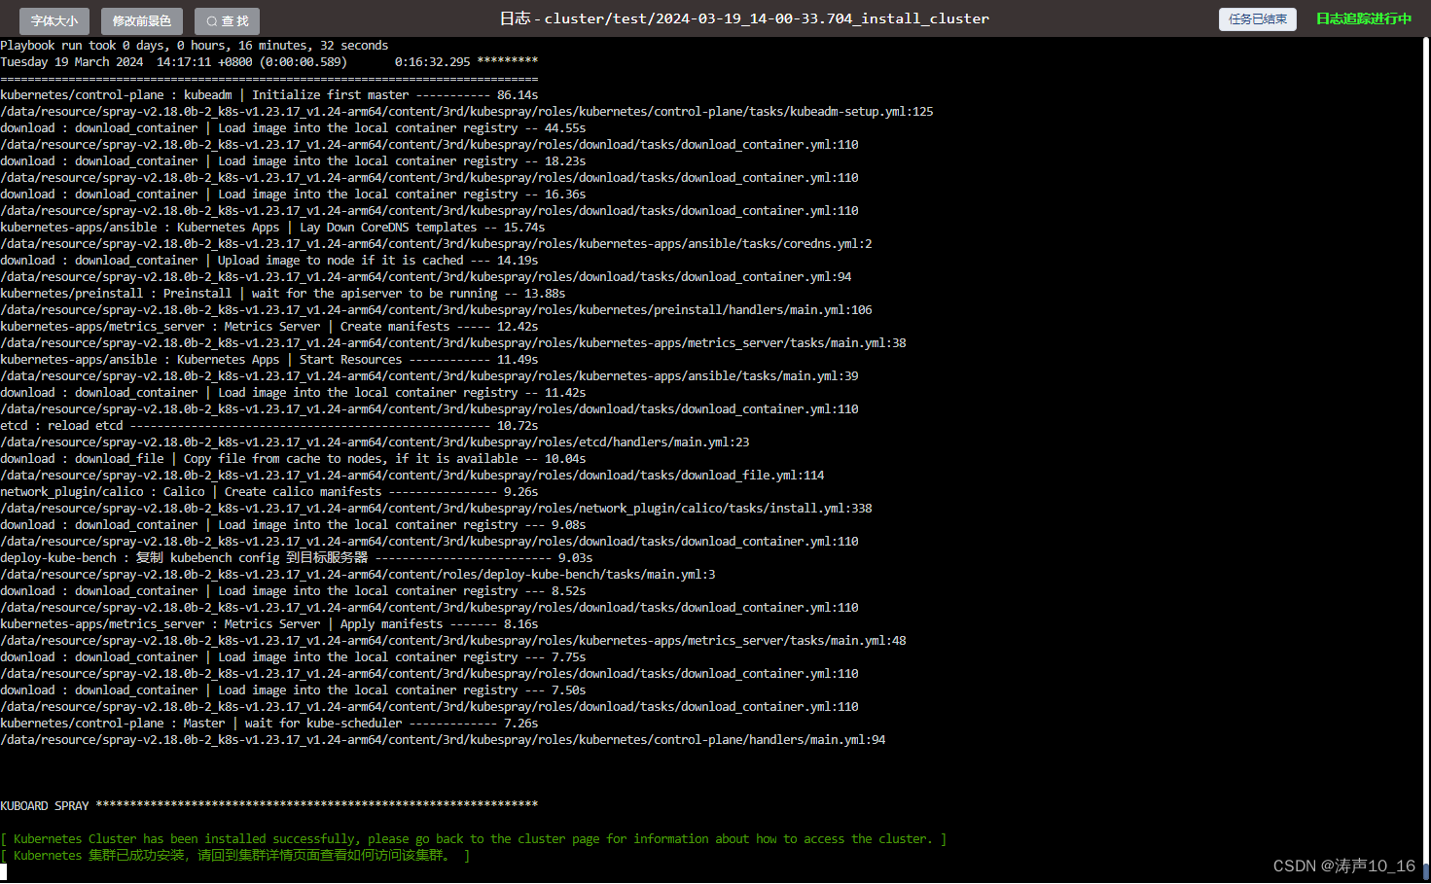Select the Load image line with 44.55s
This screenshot has height=884, width=1431.
(293, 128)
